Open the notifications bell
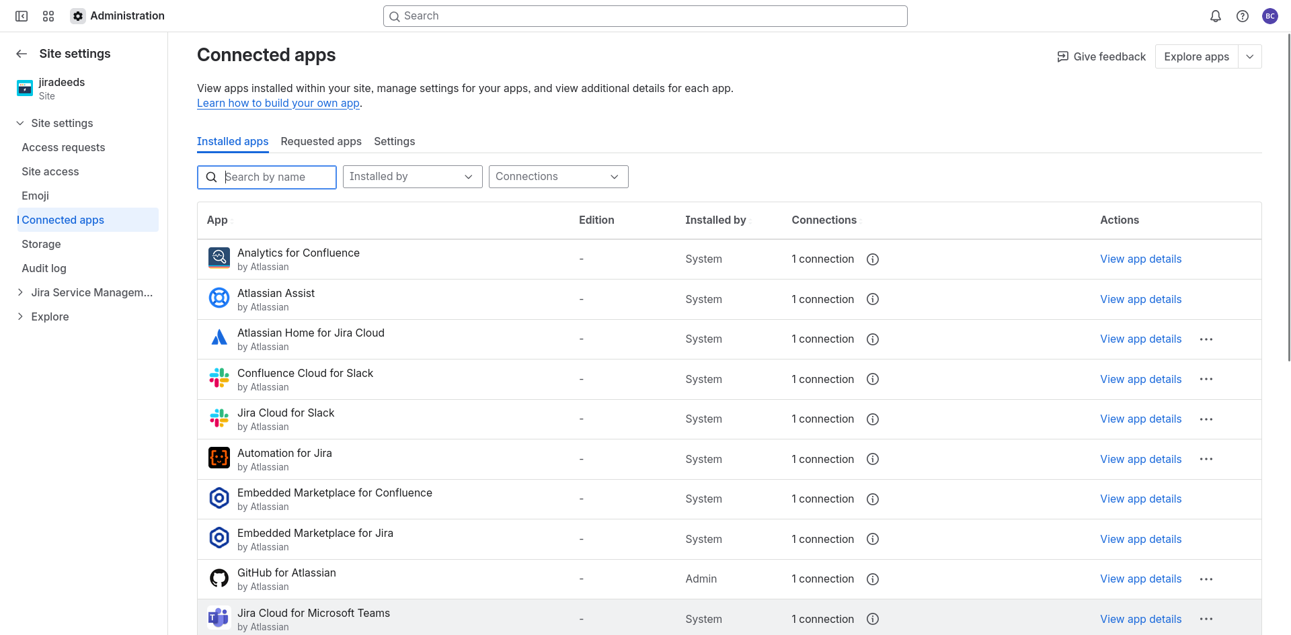 (1215, 16)
